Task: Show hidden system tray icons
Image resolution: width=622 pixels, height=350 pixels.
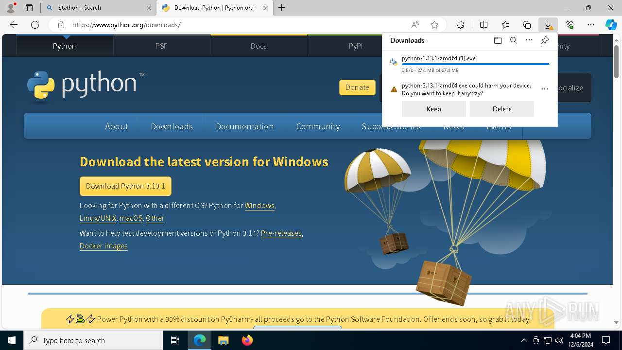Action: coord(524,340)
